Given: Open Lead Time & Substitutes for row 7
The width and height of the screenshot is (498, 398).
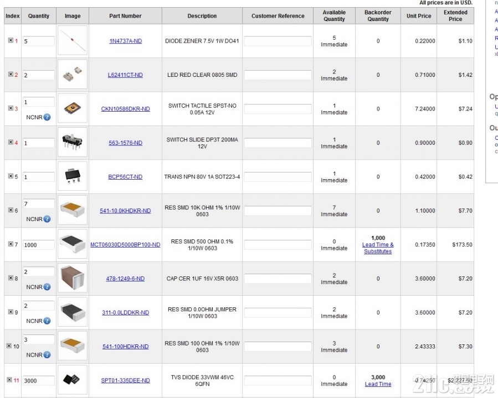Looking at the screenshot, I should [378, 248].
